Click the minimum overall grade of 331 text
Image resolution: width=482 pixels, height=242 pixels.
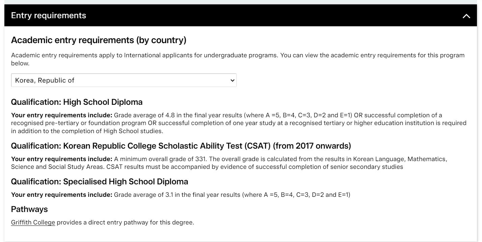click(x=160, y=159)
